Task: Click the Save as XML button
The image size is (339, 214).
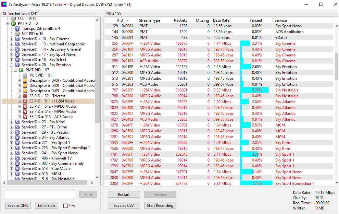Action: click(x=18, y=205)
